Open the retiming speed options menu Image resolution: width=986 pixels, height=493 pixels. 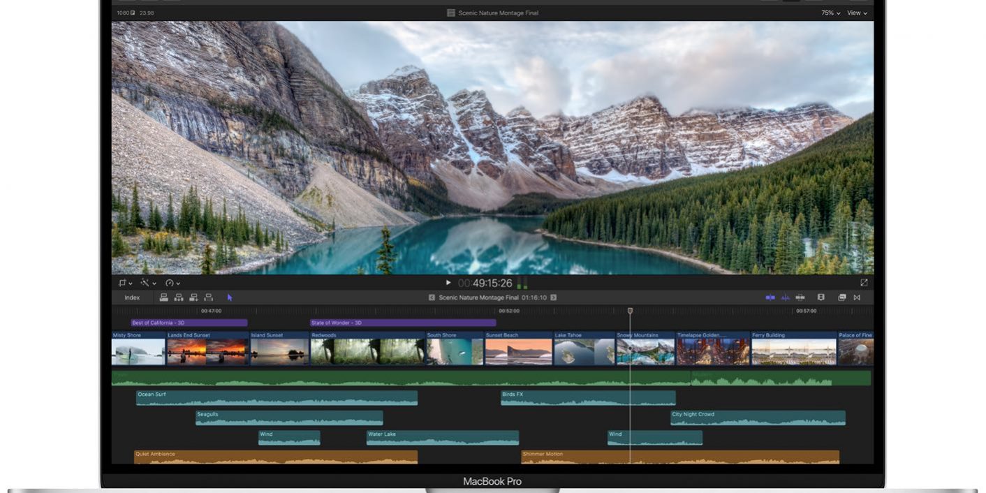tap(172, 283)
